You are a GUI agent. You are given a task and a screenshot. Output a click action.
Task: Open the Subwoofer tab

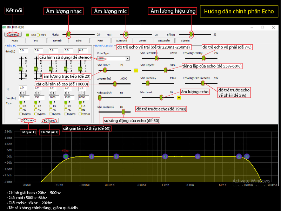tap(164, 40)
